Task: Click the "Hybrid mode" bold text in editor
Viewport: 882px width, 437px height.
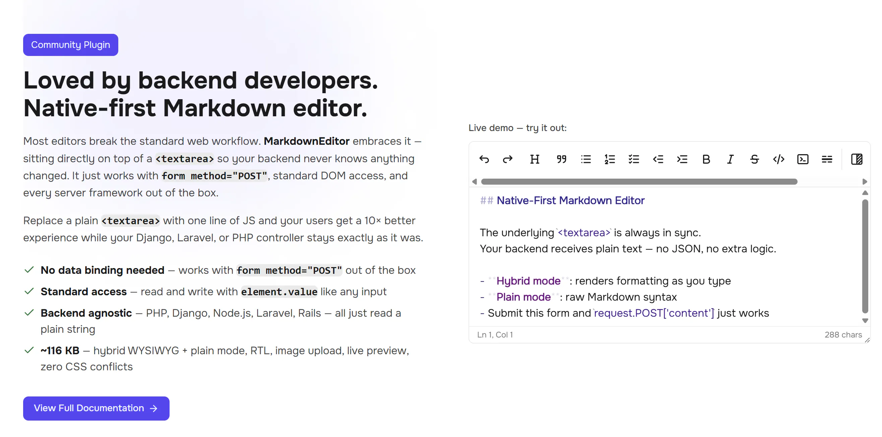Action: 528,281
